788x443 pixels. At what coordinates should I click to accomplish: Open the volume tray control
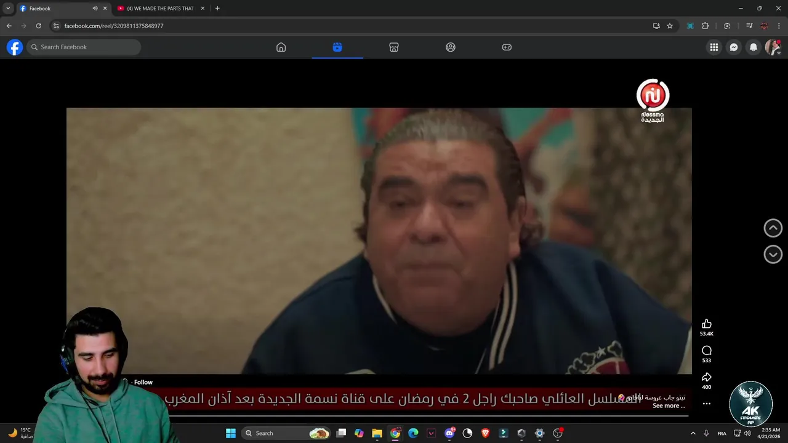pyautogui.click(x=747, y=433)
